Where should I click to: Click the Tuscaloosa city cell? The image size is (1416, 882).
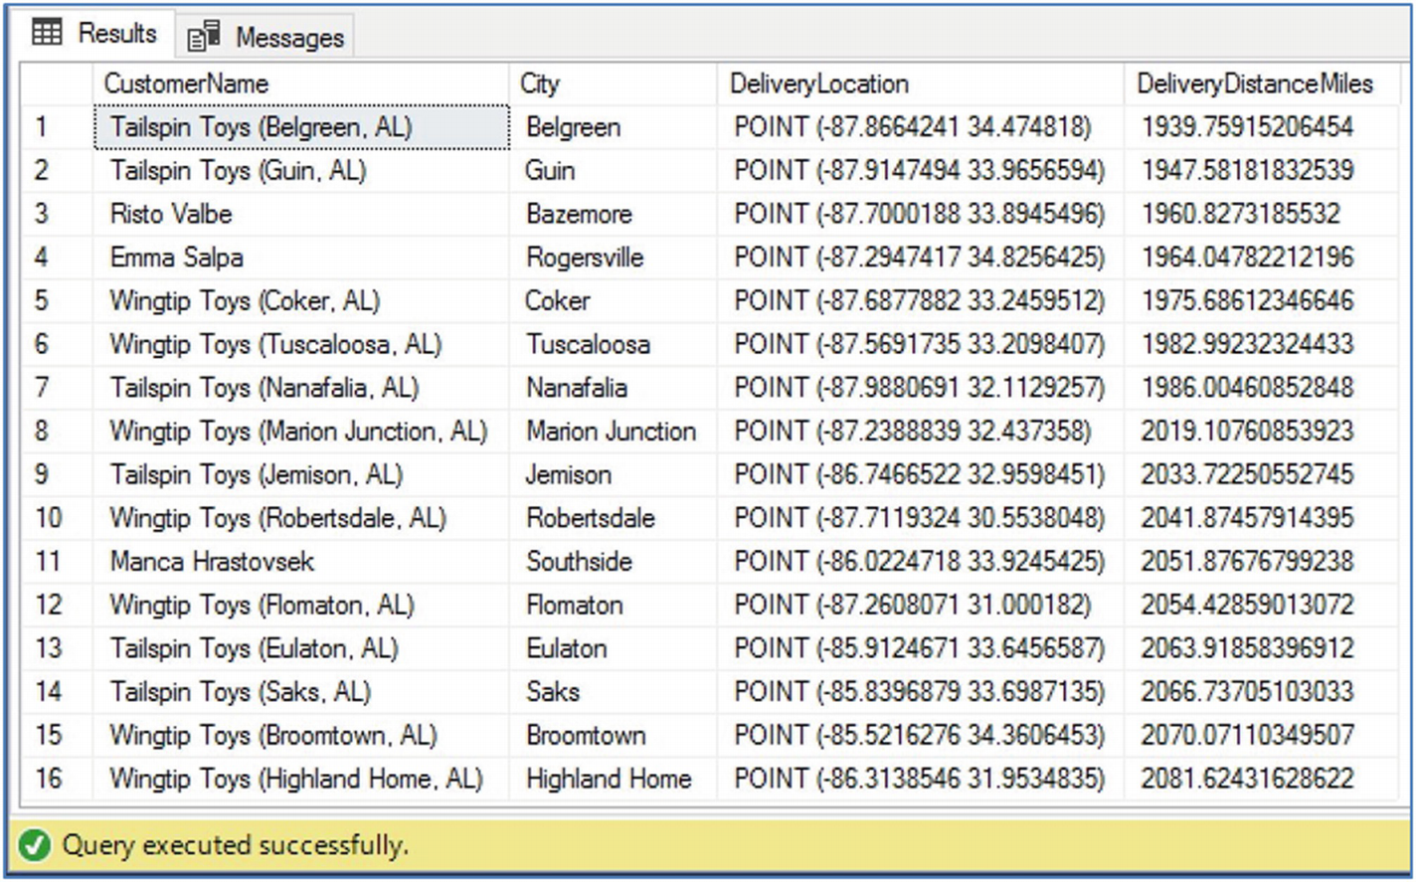pos(613,344)
